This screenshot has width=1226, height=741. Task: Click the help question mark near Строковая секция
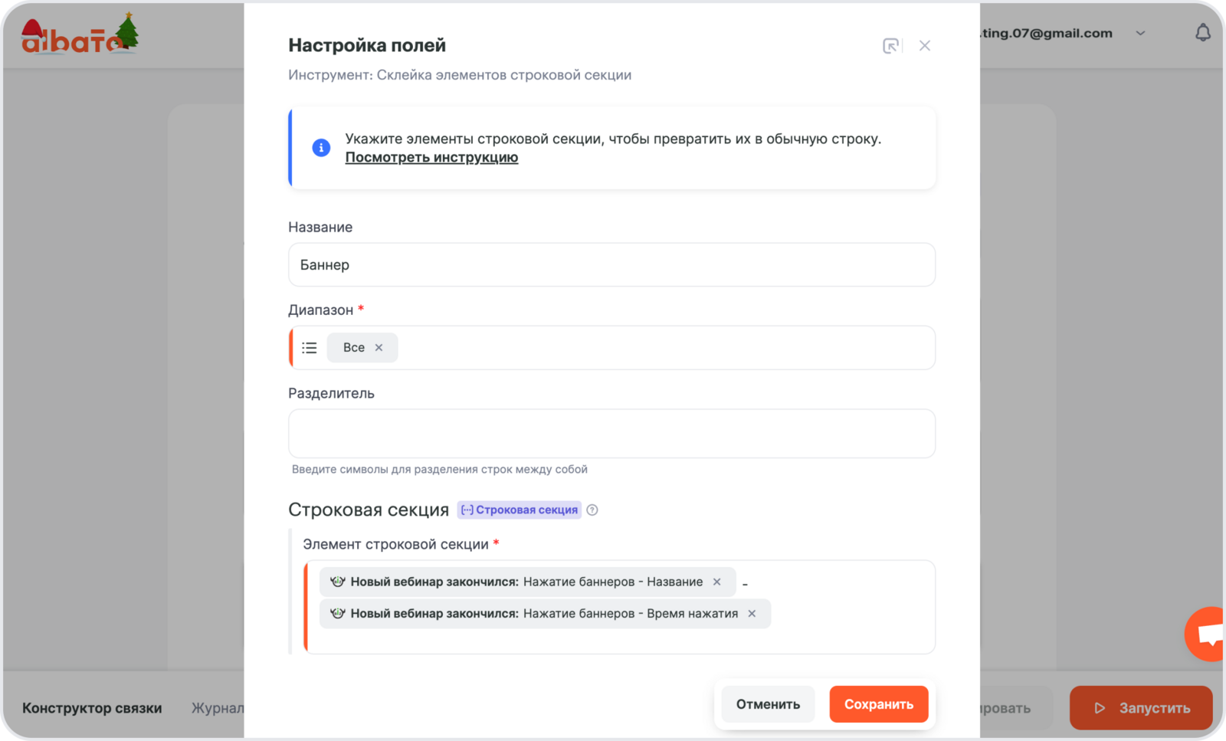(x=592, y=510)
